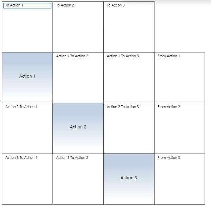Click the focused 'To Action 1' input box

(27, 5)
